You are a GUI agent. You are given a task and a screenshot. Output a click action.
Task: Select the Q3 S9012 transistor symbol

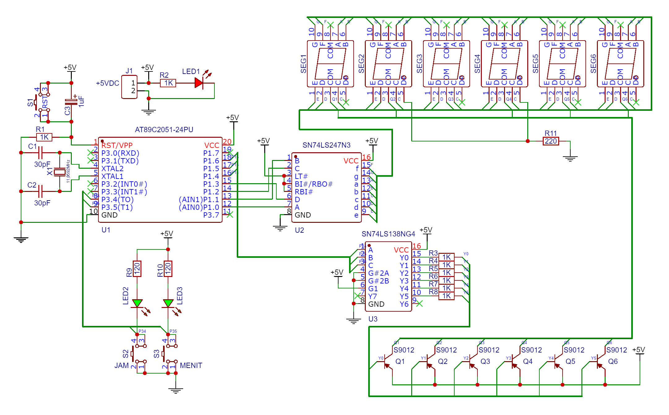tap(473, 361)
